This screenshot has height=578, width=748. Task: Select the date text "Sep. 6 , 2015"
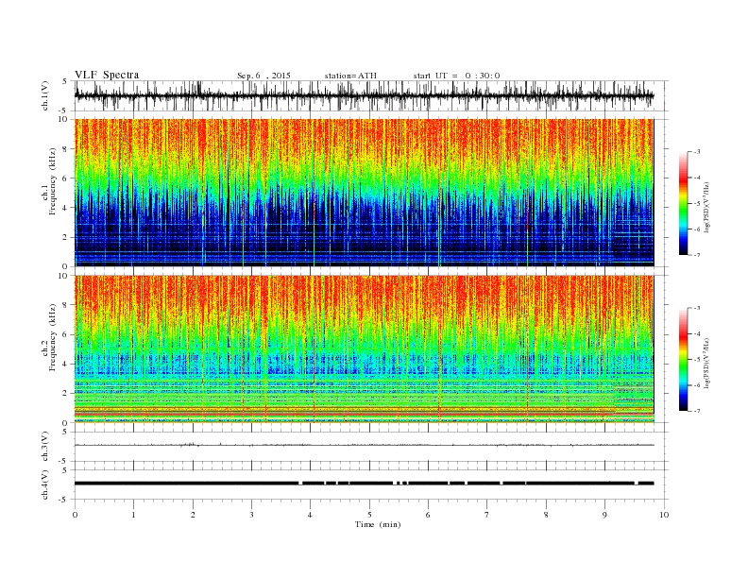[x=263, y=76]
